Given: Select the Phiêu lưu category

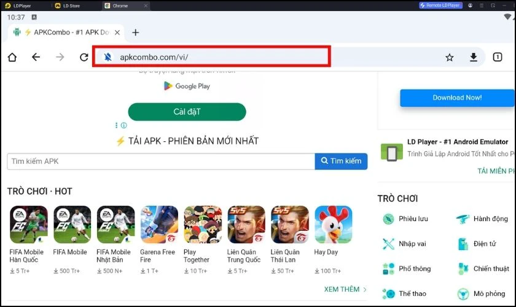Looking at the screenshot, I should (405, 219).
